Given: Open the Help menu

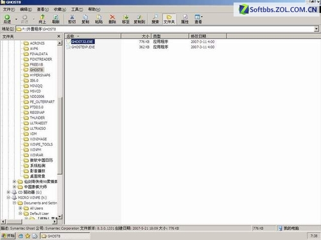Looking at the screenshot, I should click(x=94, y=10).
